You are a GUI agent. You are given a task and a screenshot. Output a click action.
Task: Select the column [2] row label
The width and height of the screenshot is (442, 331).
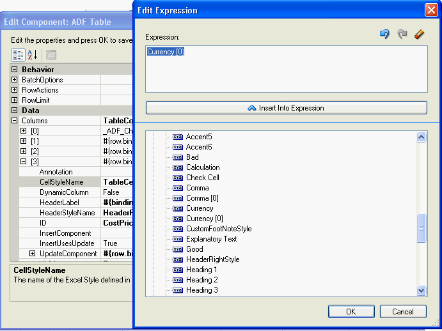click(x=35, y=151)
